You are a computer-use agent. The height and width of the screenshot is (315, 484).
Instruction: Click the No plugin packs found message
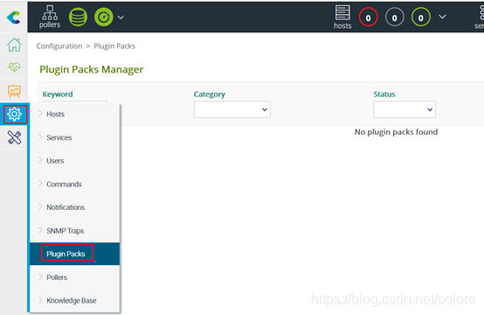(x=396, y=132)
